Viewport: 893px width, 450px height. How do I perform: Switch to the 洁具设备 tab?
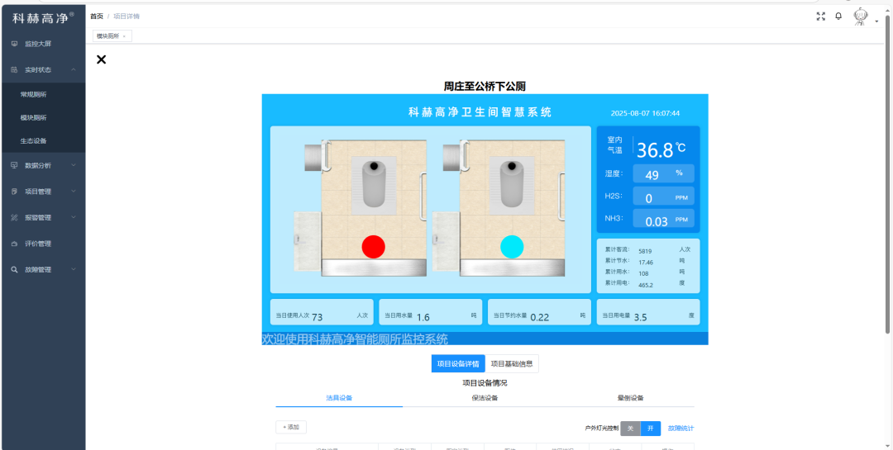pos(339,398)
